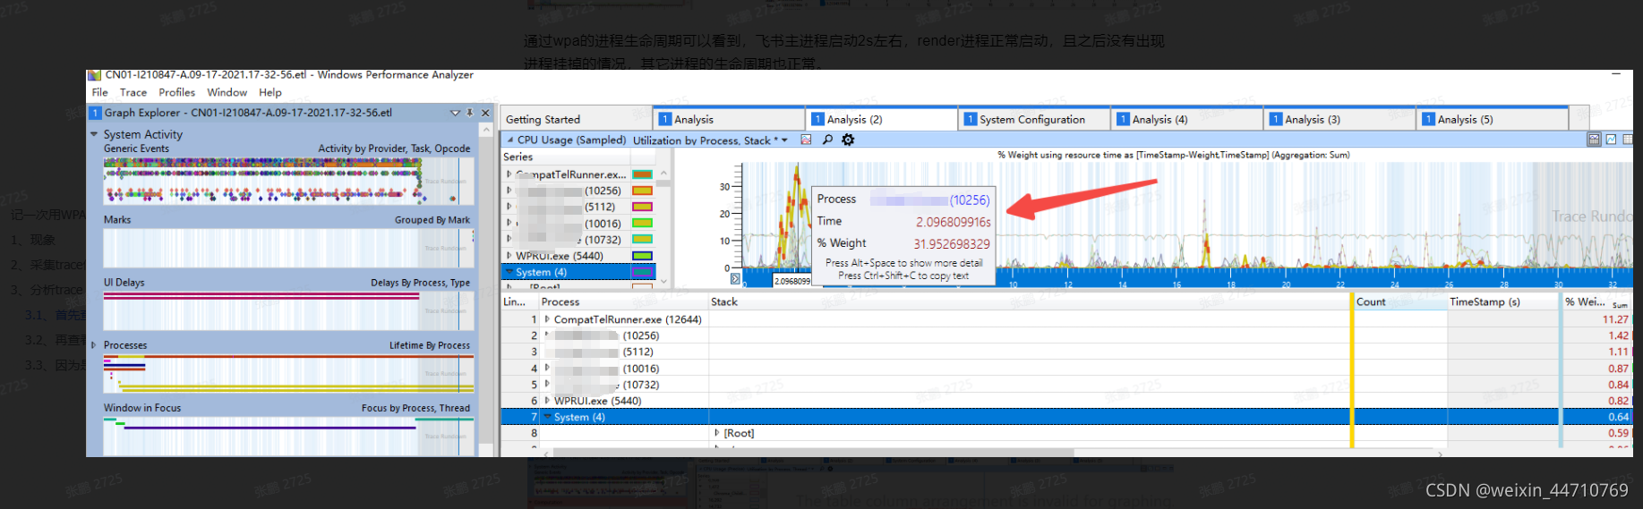
Task: Switch to the Analysis (3) tab
Action: (1339, 119)
